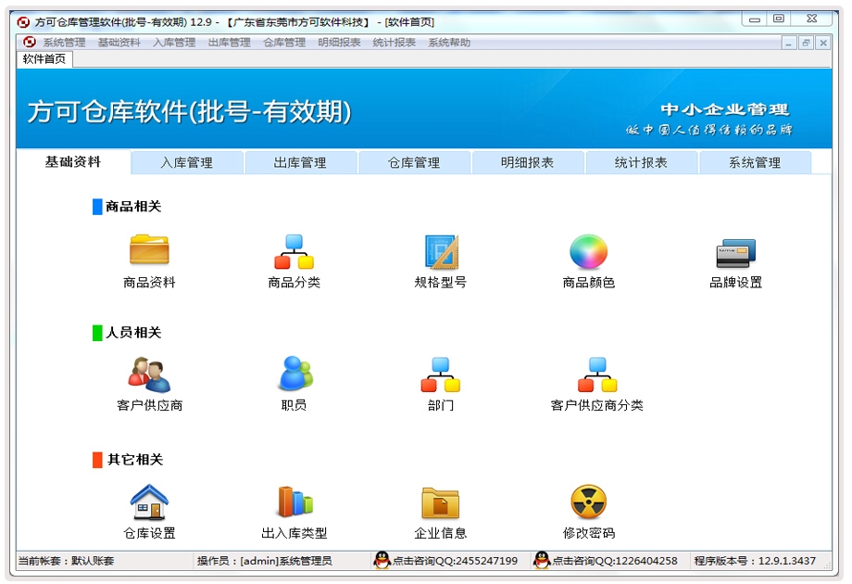Open 商品分类 hierarchy icon
Screen dimensions: 852x584
coord(294,251)
